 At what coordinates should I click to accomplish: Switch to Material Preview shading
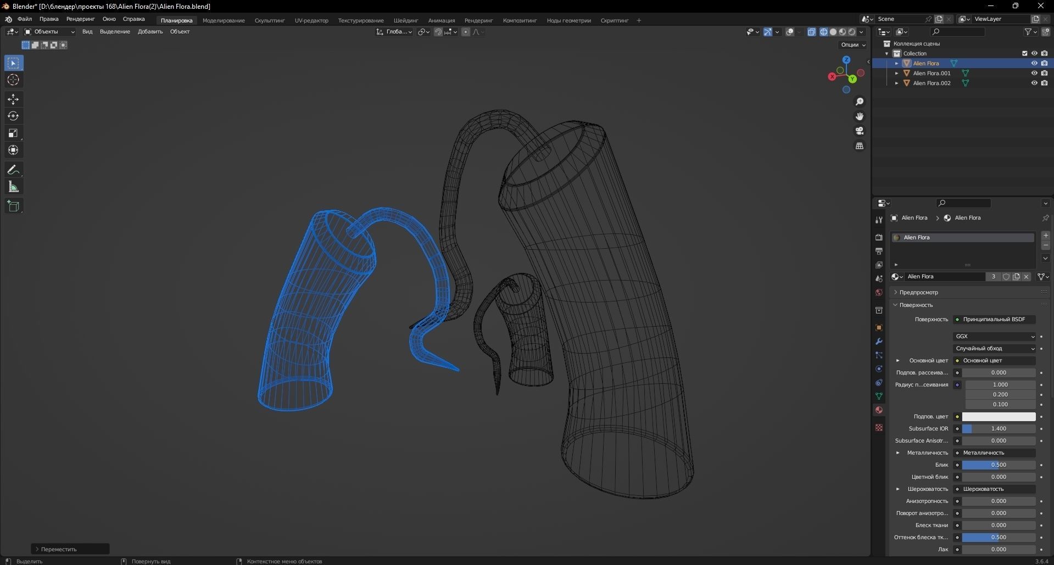(842, 32)
